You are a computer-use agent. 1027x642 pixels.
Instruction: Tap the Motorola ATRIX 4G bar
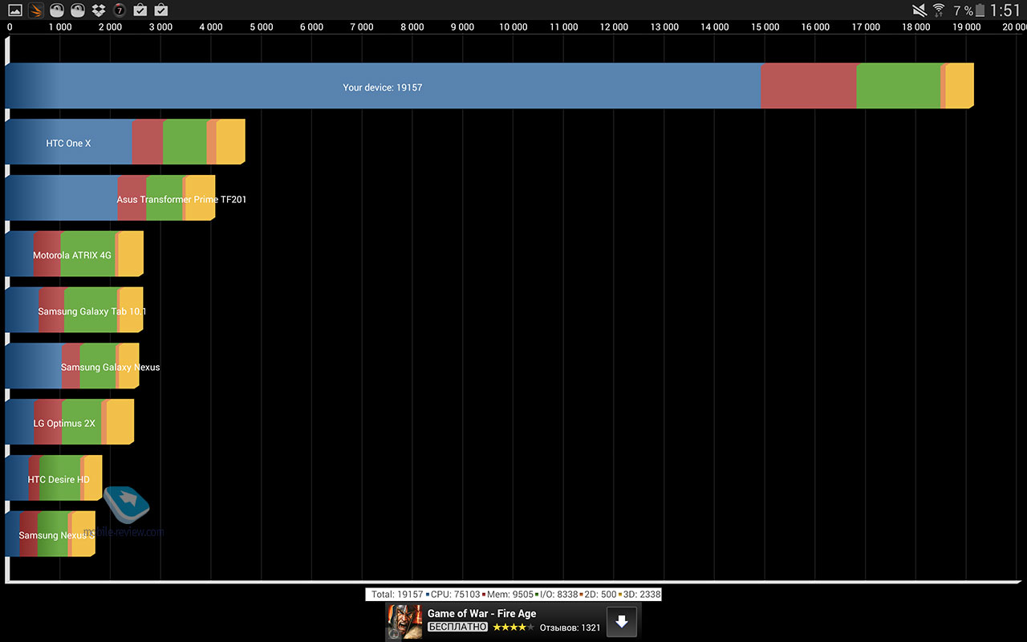[x=75, y=255]
